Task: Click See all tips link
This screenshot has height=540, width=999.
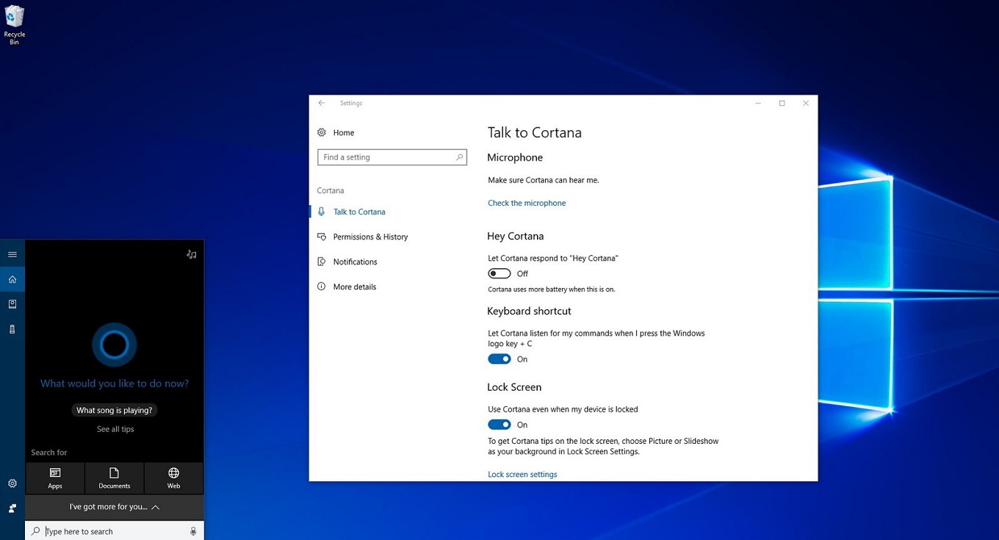Action: (x=115, y=429)
